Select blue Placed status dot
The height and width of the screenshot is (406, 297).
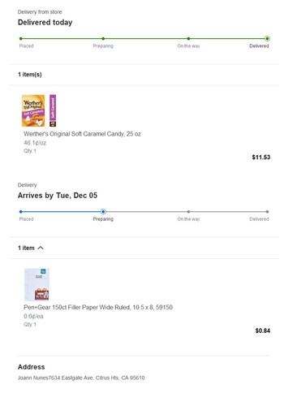click(x=21, y=212)
